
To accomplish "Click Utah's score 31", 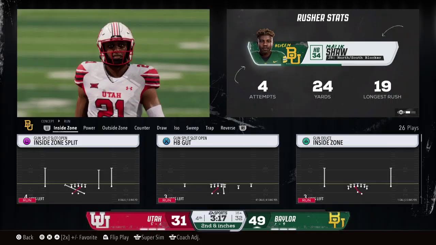I will [179, 221].
